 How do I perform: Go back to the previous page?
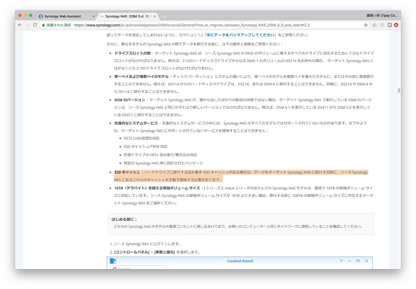(x=20, y=25)
